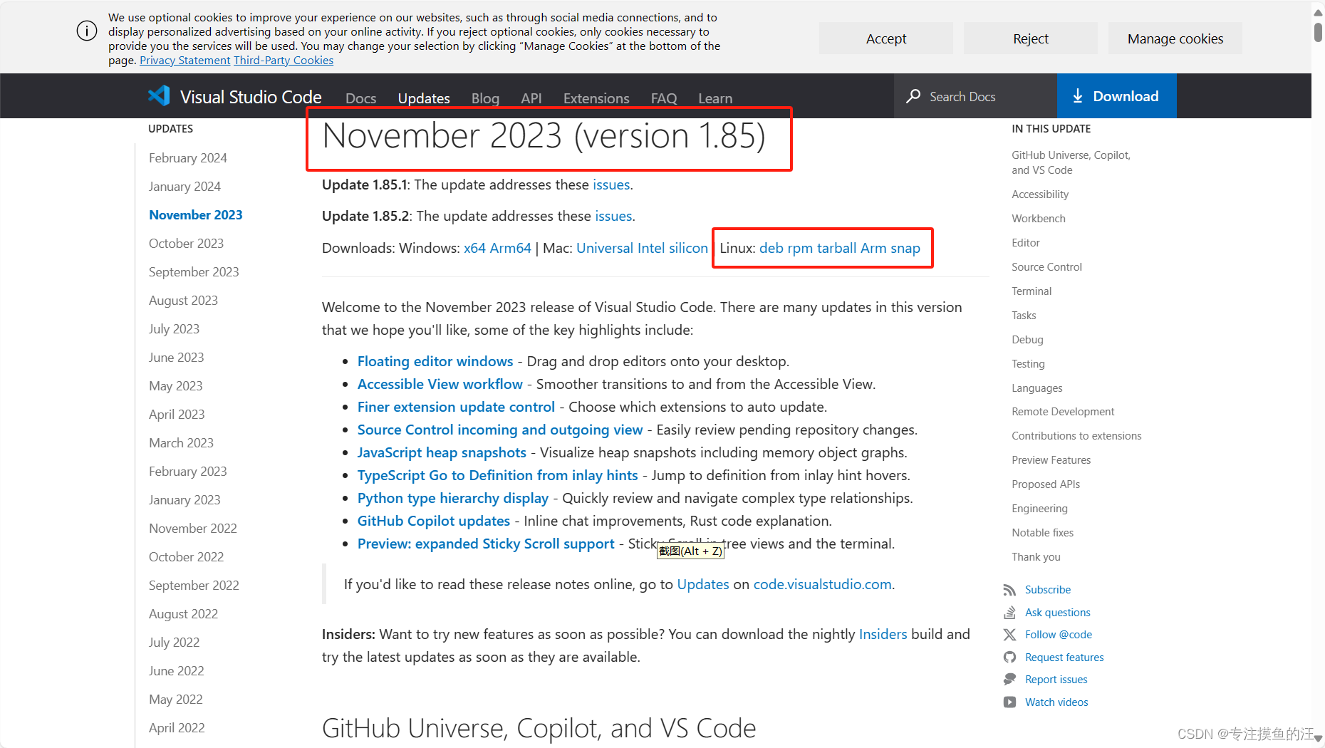This screenshot has height=748, width=1325.
Task: Open issues link for Update 1.85.2
Action: 613,216
